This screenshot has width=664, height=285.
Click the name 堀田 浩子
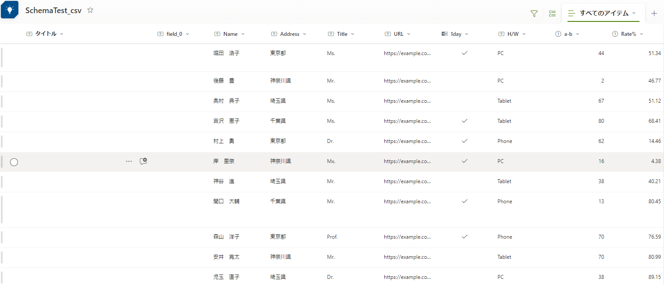pos(226,53)
